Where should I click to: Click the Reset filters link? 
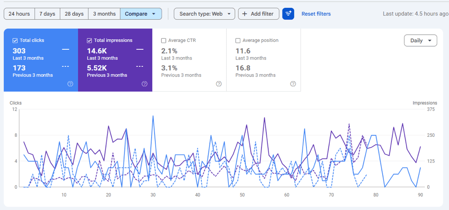pyautogui.click(x=316, y=14)
